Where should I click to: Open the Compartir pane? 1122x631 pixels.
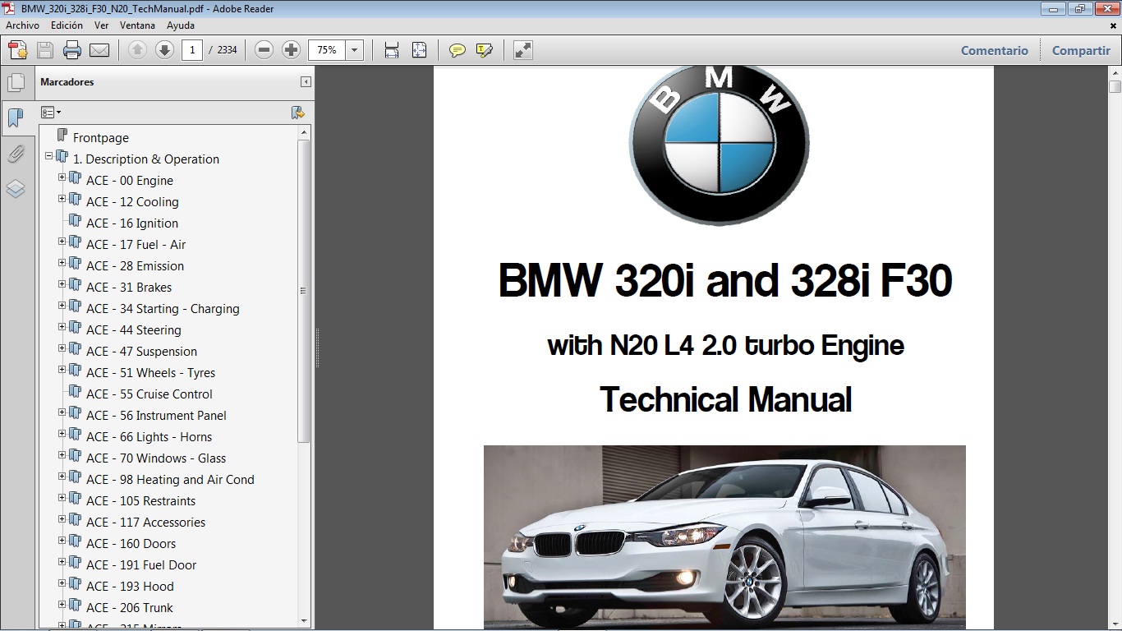click(x=1081, y=50)
